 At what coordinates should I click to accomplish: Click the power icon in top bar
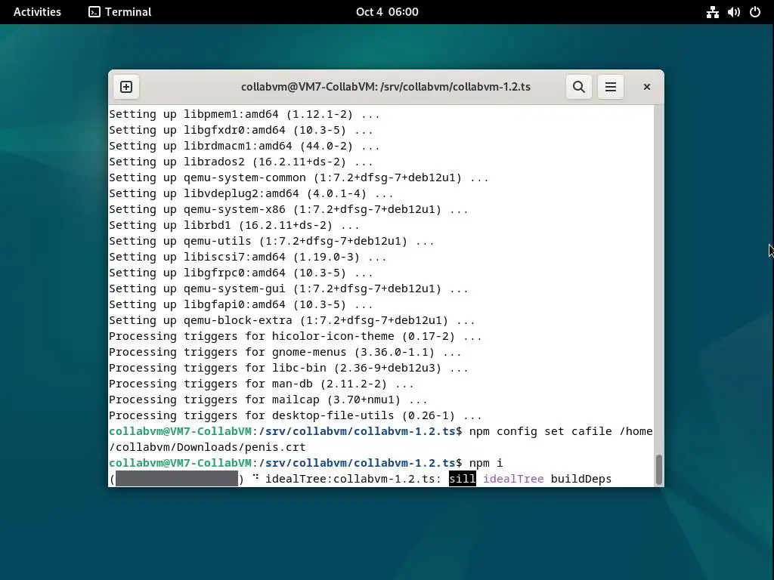755,12
